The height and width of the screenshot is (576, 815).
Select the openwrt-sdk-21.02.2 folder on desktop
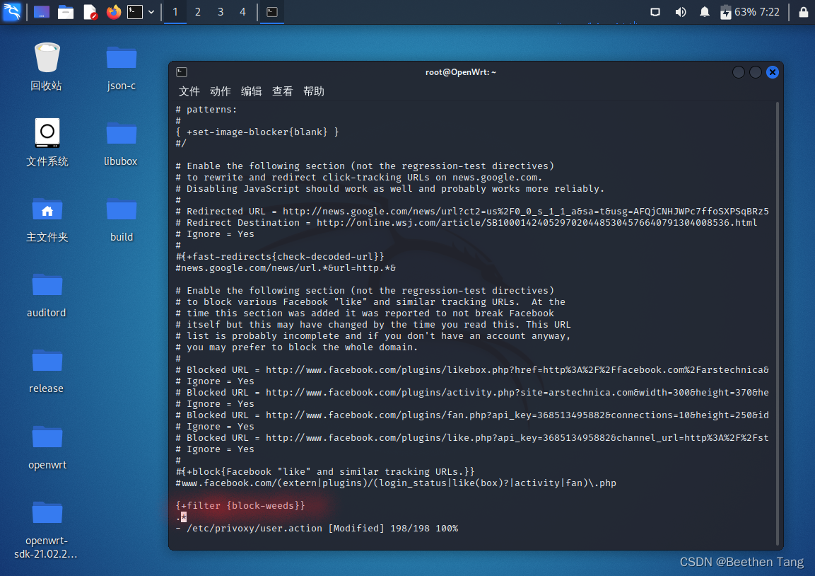pyautogui.click(x=47, y=529)
